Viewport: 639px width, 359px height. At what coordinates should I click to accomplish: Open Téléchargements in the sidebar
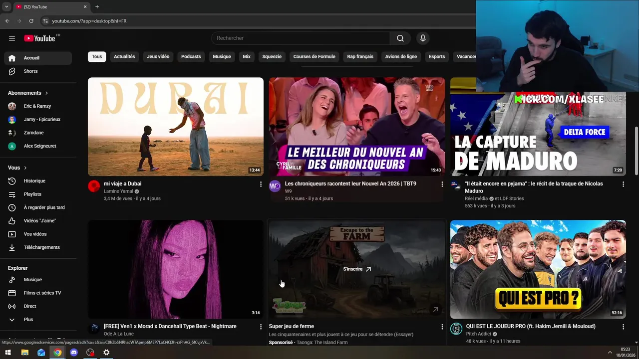click(38, 247)
